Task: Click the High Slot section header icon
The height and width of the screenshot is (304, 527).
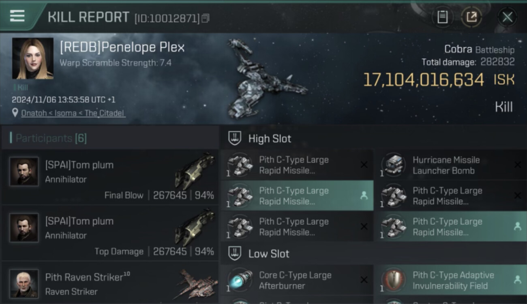Action: [x=235, y=138]
